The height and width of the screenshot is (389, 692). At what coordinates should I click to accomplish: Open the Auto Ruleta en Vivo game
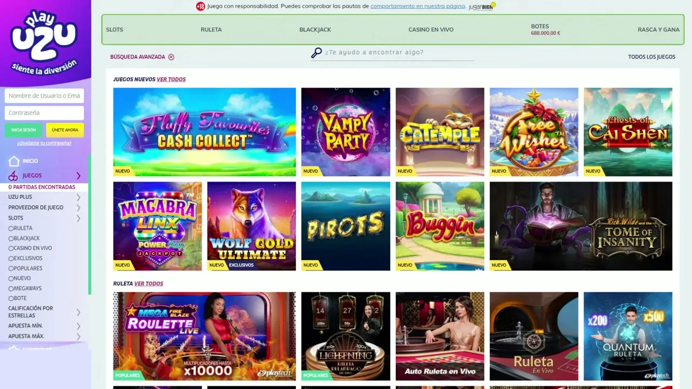(x=440, y=336)
